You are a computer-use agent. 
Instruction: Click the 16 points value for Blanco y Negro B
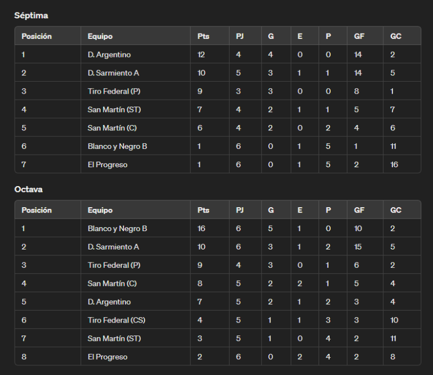coord(201,229)
